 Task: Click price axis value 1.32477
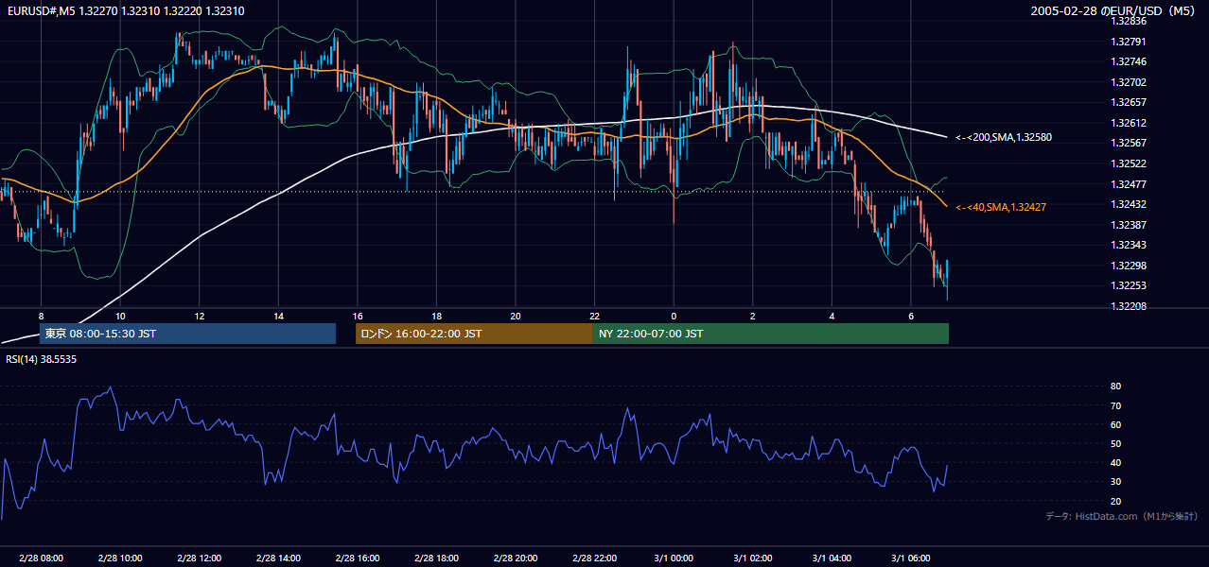pyautogui.click(x=1129, y=185)
